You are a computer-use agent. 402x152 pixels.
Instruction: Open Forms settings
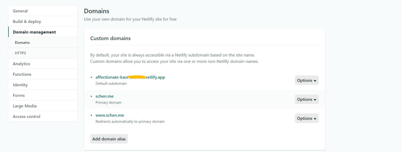[19, 95]
